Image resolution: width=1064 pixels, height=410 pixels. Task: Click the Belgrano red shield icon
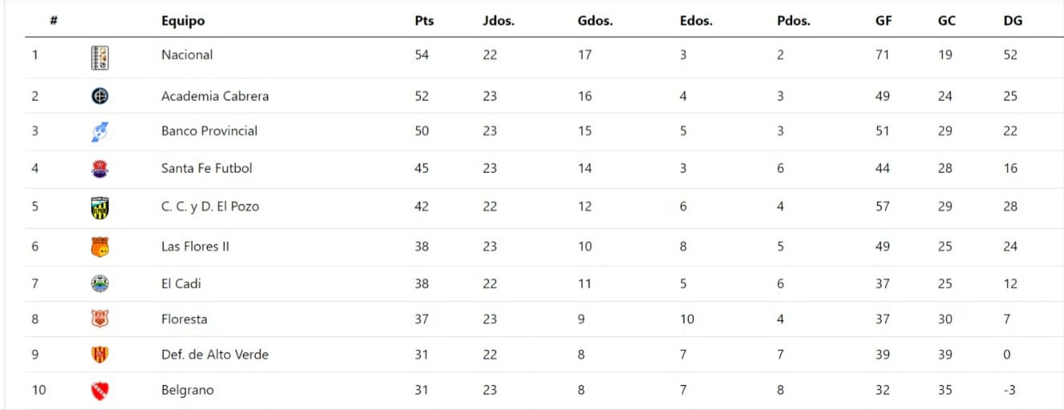[100, 391]
